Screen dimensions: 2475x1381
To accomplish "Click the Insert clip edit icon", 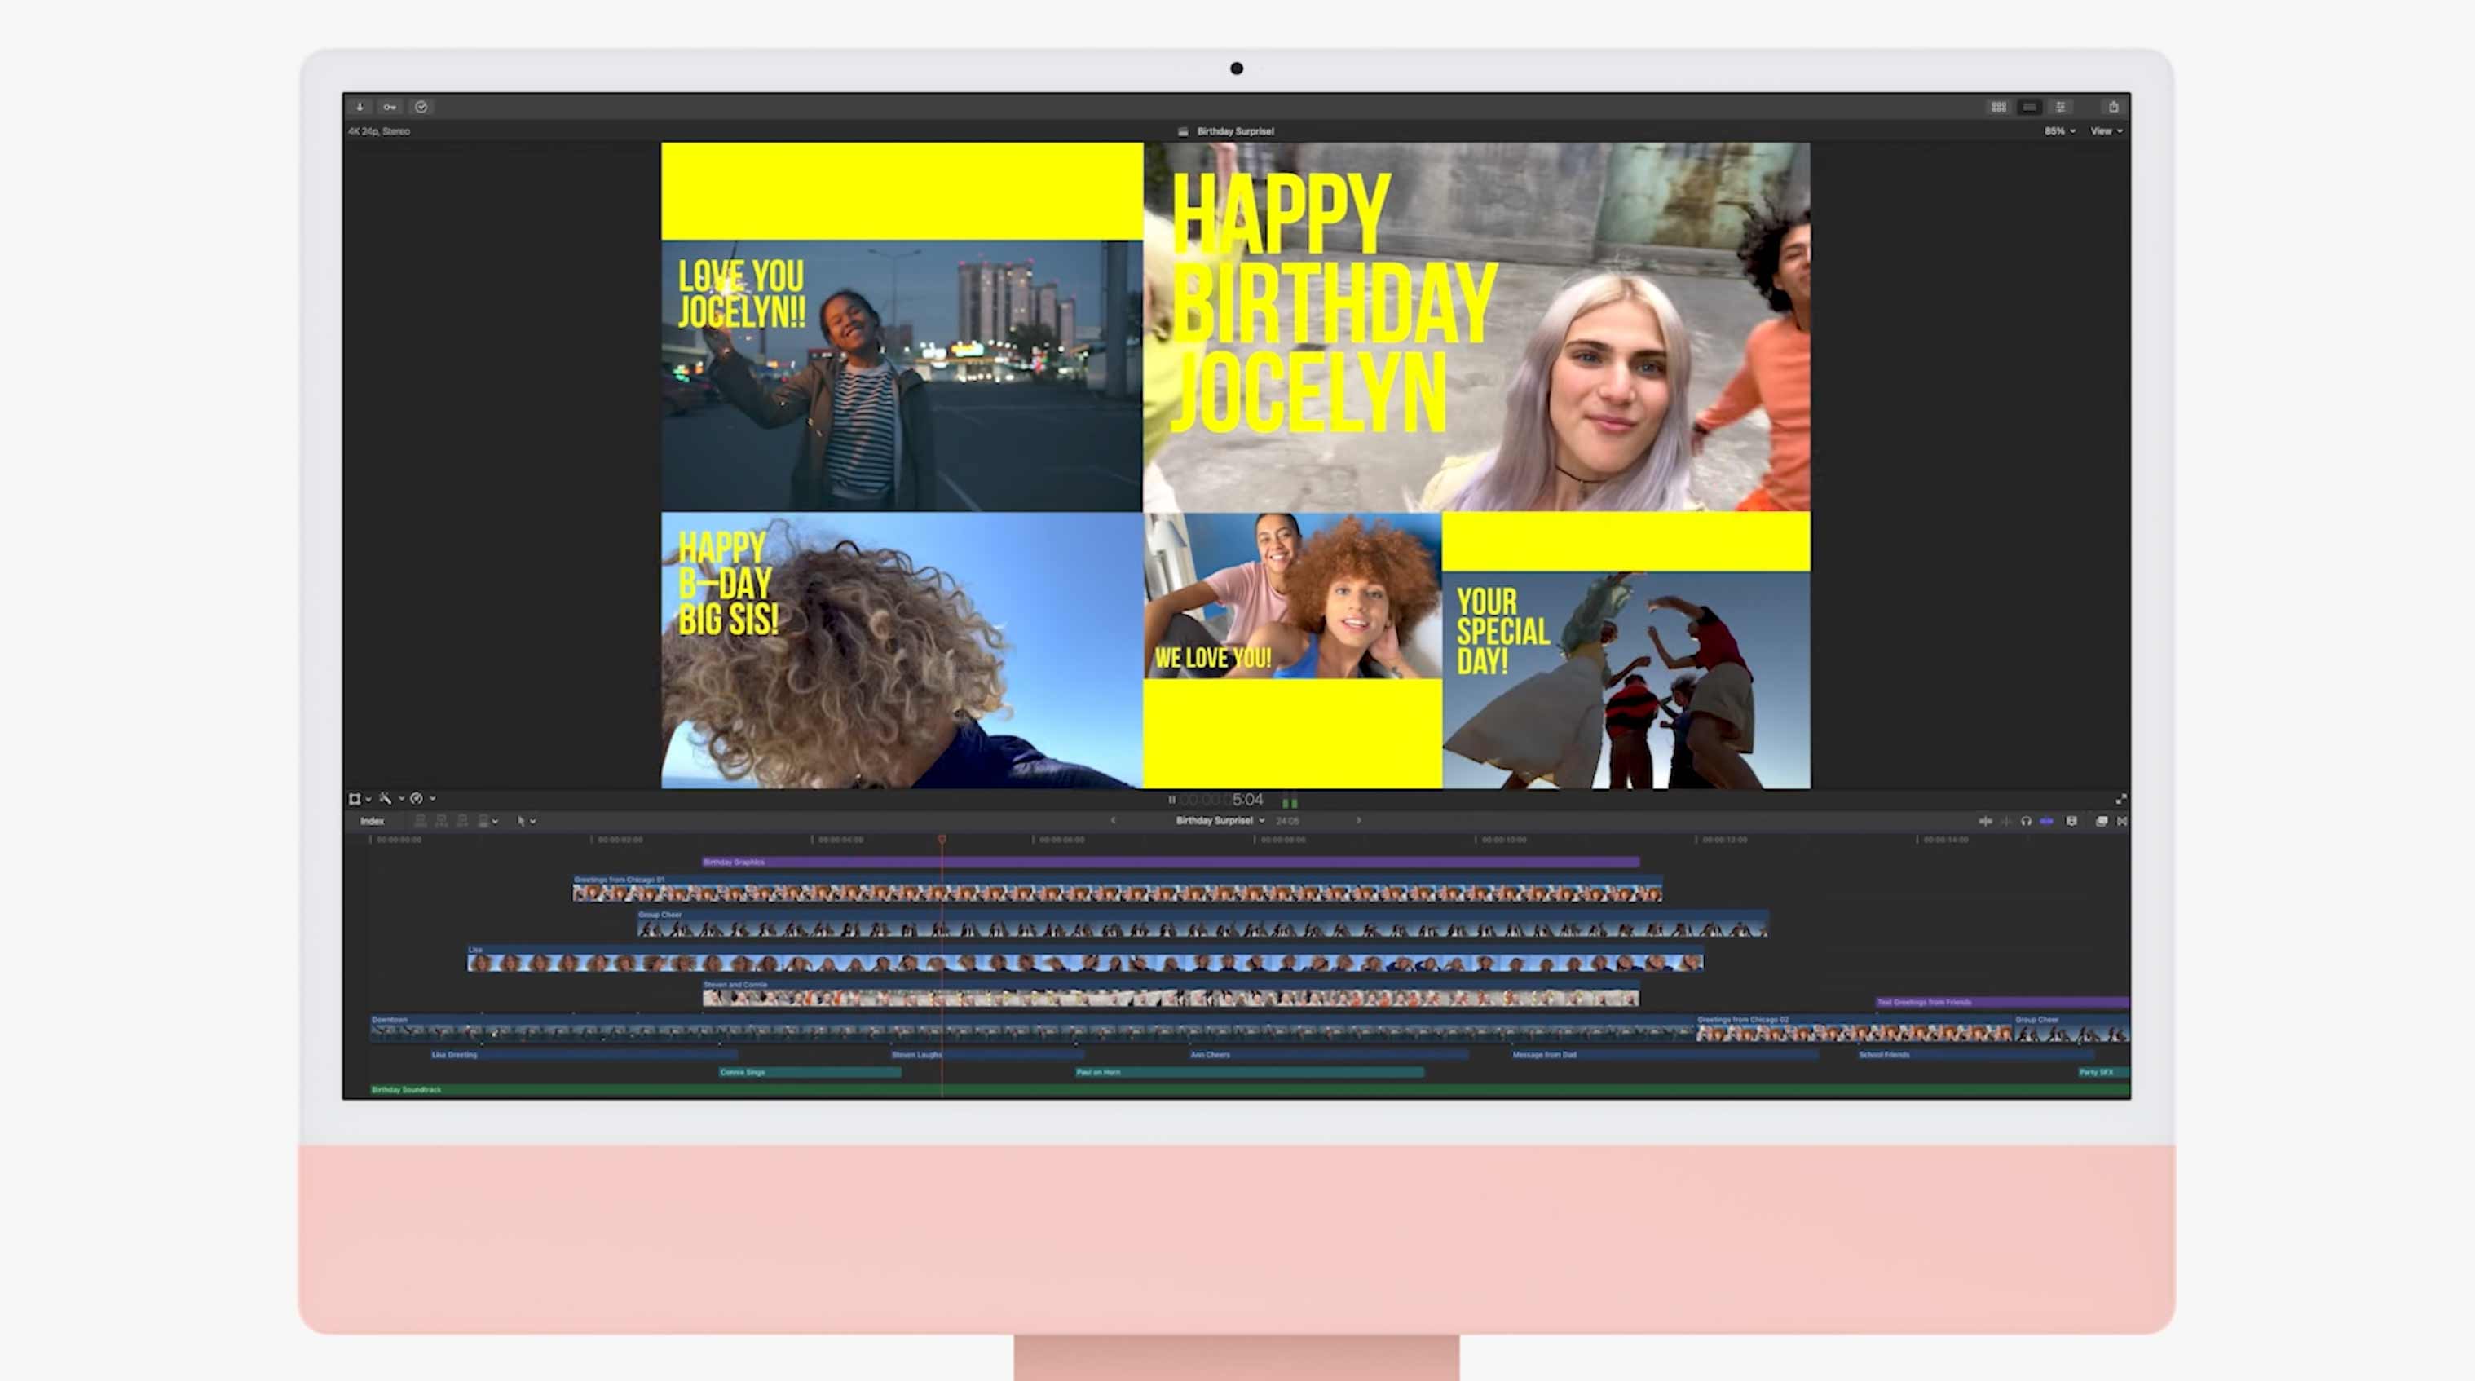I will pyautogui.click(x=441, y=821).
